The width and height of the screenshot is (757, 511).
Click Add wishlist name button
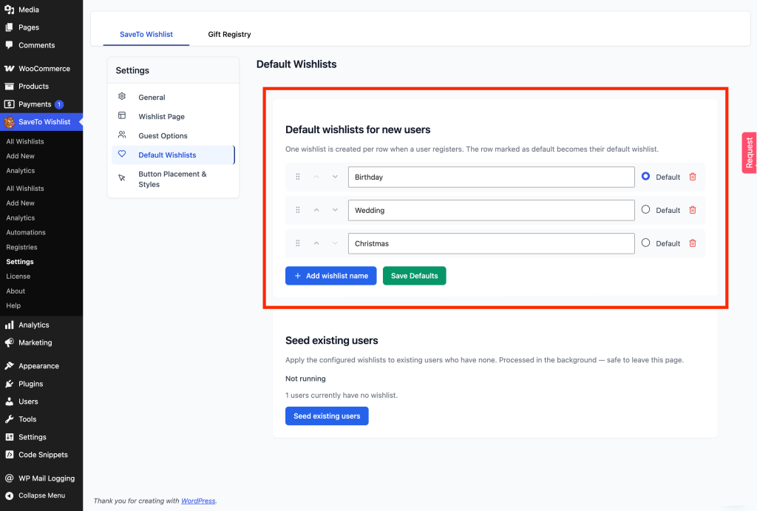click(x=330, y=276)
